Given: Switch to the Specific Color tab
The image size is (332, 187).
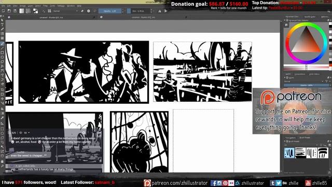Looking at the screenshot, I should pyautogui.click(x=310, y=17).
